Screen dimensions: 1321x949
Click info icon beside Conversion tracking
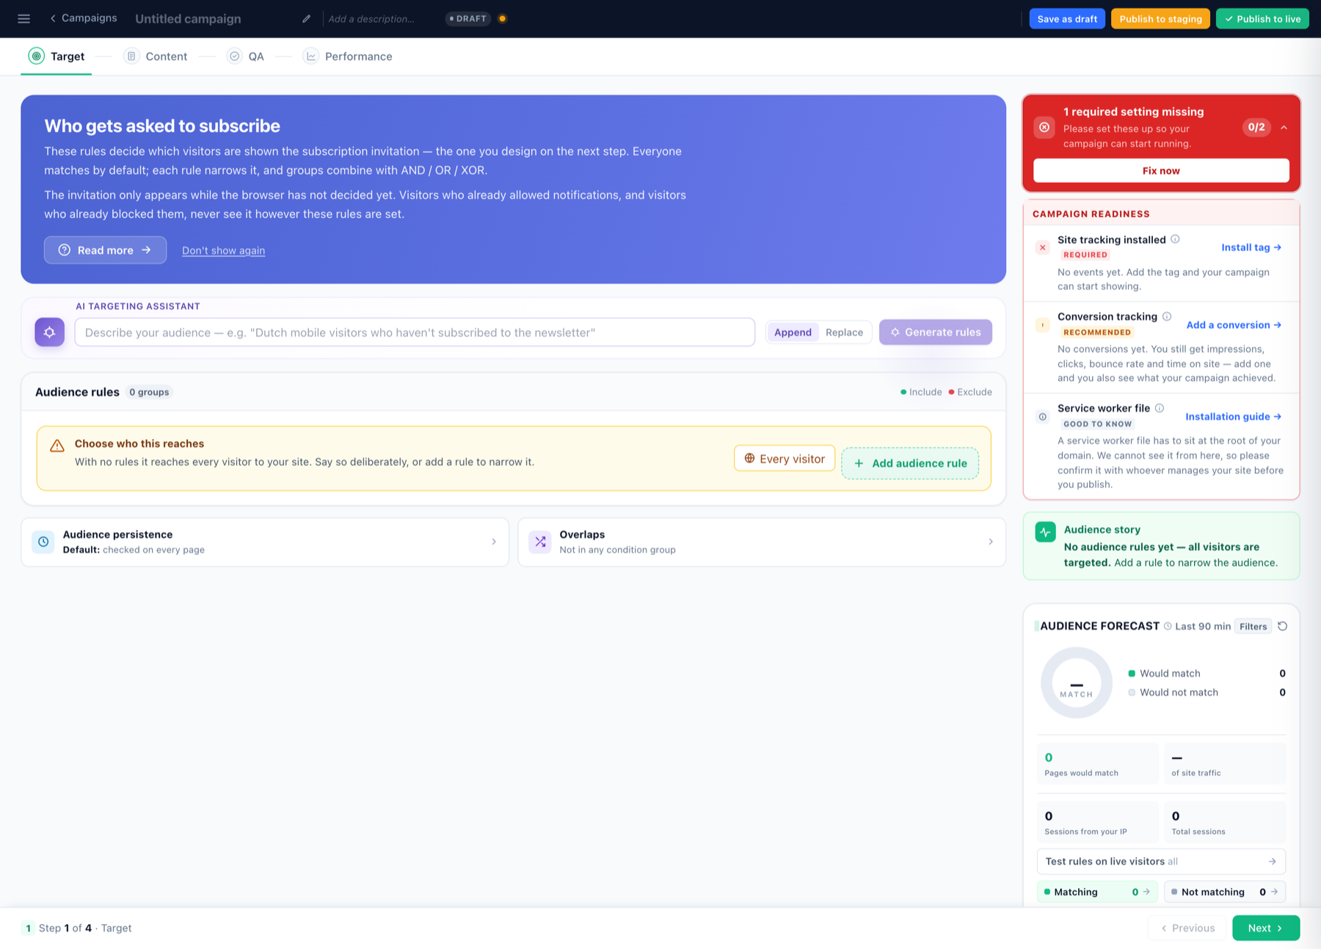pos(1167,316)
